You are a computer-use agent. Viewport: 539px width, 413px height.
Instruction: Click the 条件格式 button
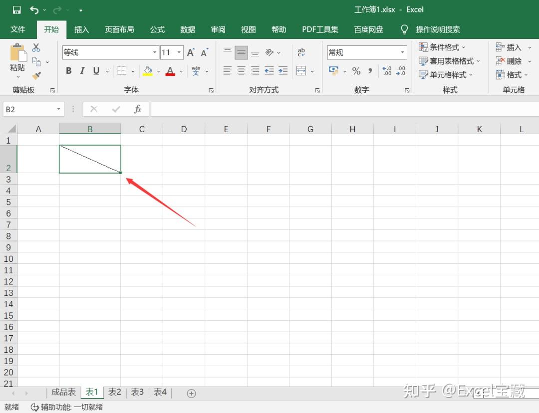pos(442,47)
